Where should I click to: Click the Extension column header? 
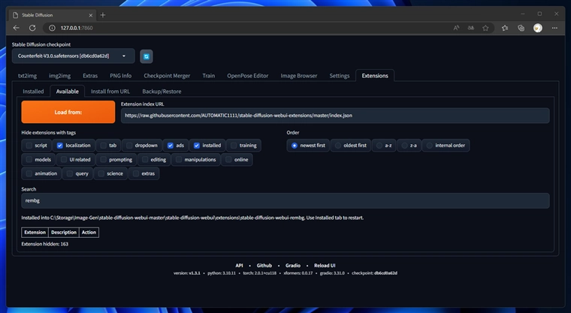tap(35, 232)
